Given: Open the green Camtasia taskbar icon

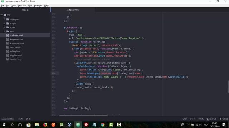Looking at the screenshot, I should (x=111, y=125).
